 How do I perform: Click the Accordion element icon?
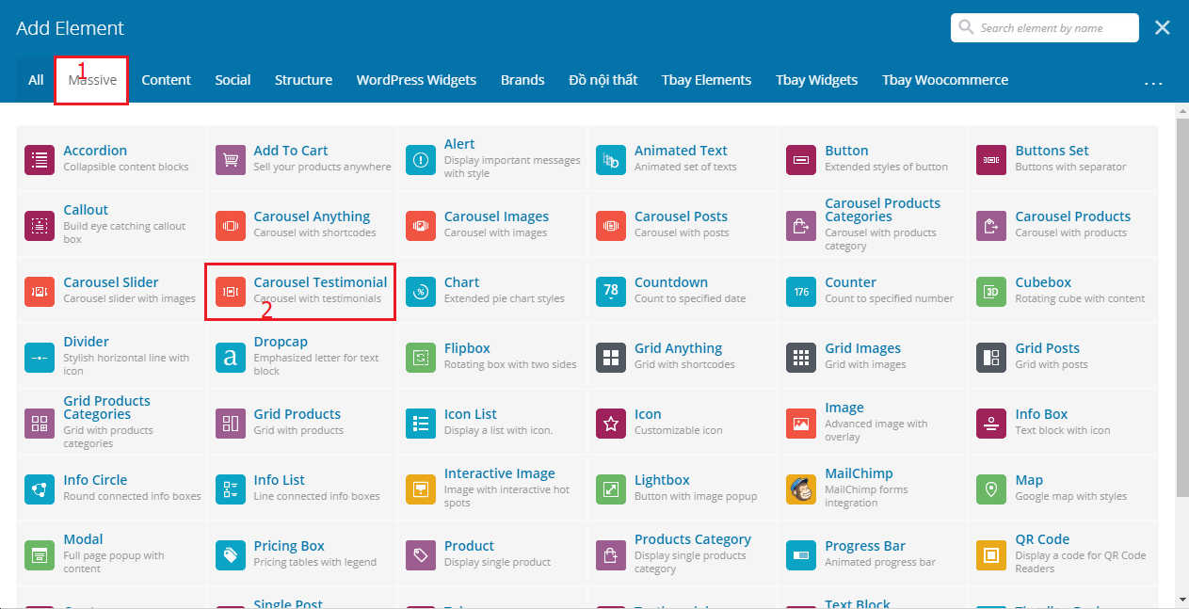coord(40,160)
